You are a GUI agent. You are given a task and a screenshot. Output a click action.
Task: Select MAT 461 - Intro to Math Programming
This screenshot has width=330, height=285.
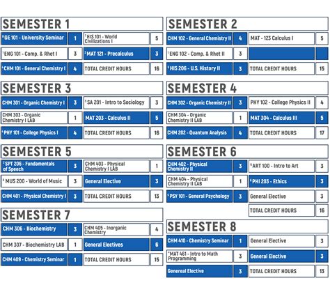coord(200,256)
